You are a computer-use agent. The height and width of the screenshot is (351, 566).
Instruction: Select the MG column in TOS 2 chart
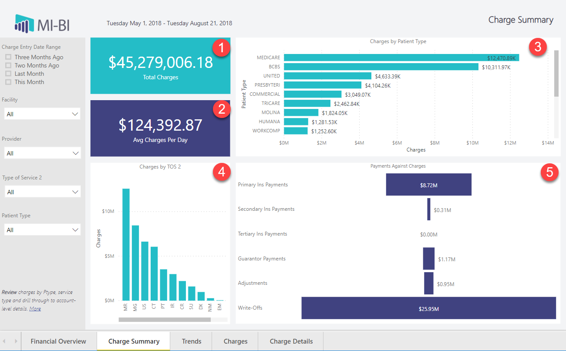(135, 263)
